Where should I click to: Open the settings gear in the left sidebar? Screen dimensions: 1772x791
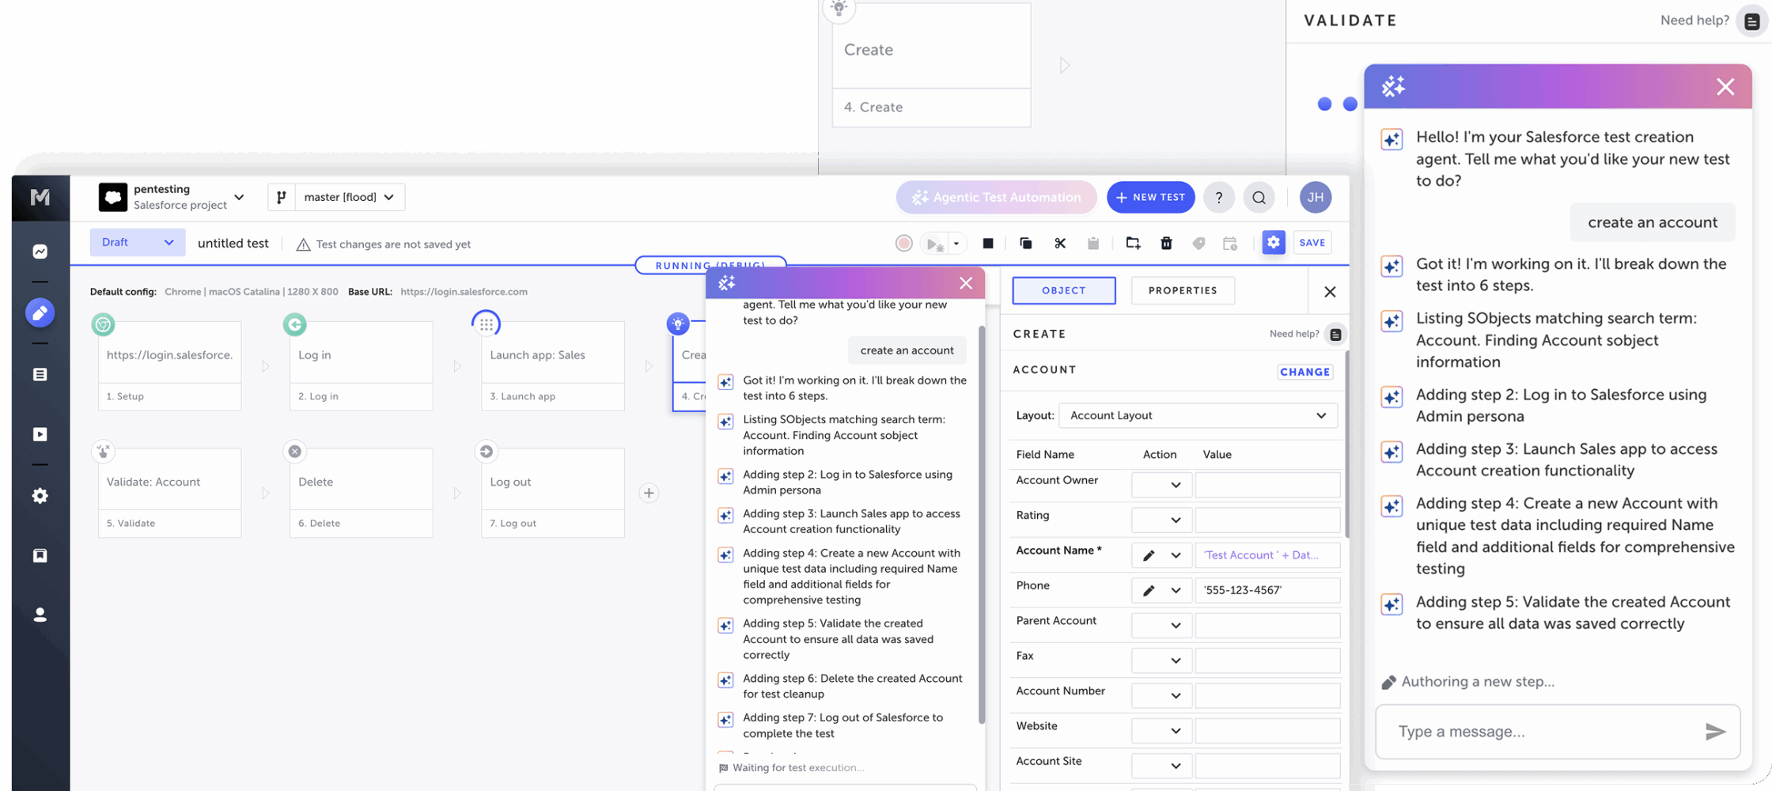pos(40,496)
